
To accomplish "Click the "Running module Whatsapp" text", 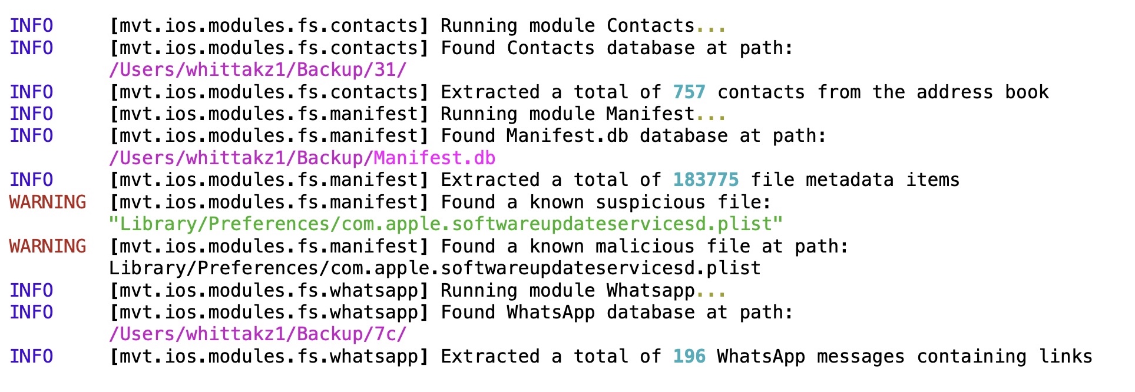I will coord(568,291).
